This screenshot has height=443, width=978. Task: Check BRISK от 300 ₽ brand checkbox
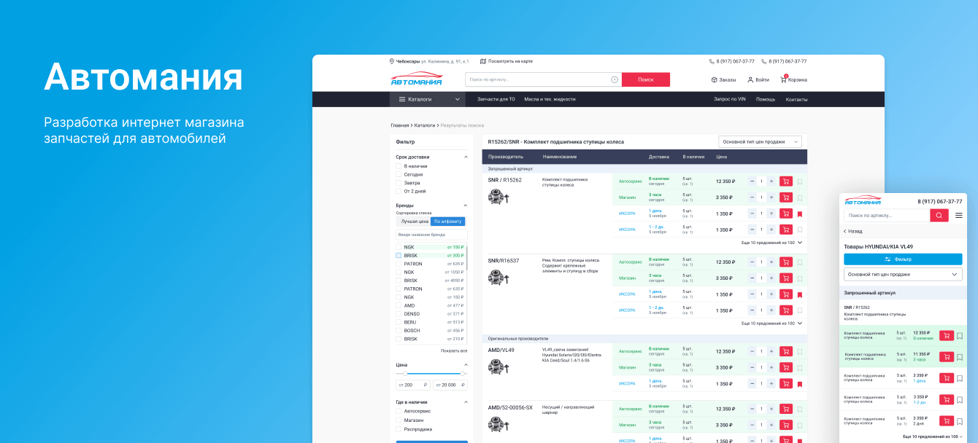pos(398,256)
